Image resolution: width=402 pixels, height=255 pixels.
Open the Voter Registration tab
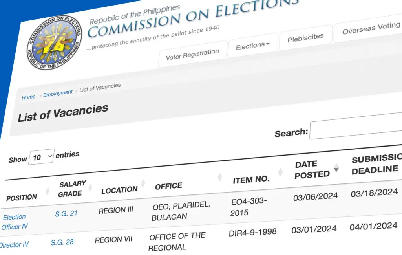coord(192,54)
